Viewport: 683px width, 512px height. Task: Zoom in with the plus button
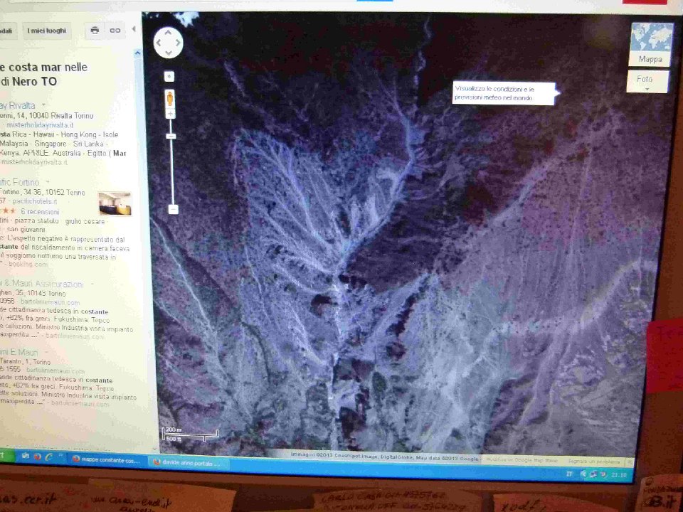[170, 114]
